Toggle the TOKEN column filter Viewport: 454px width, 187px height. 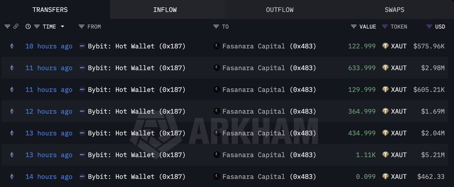point(385,26)
